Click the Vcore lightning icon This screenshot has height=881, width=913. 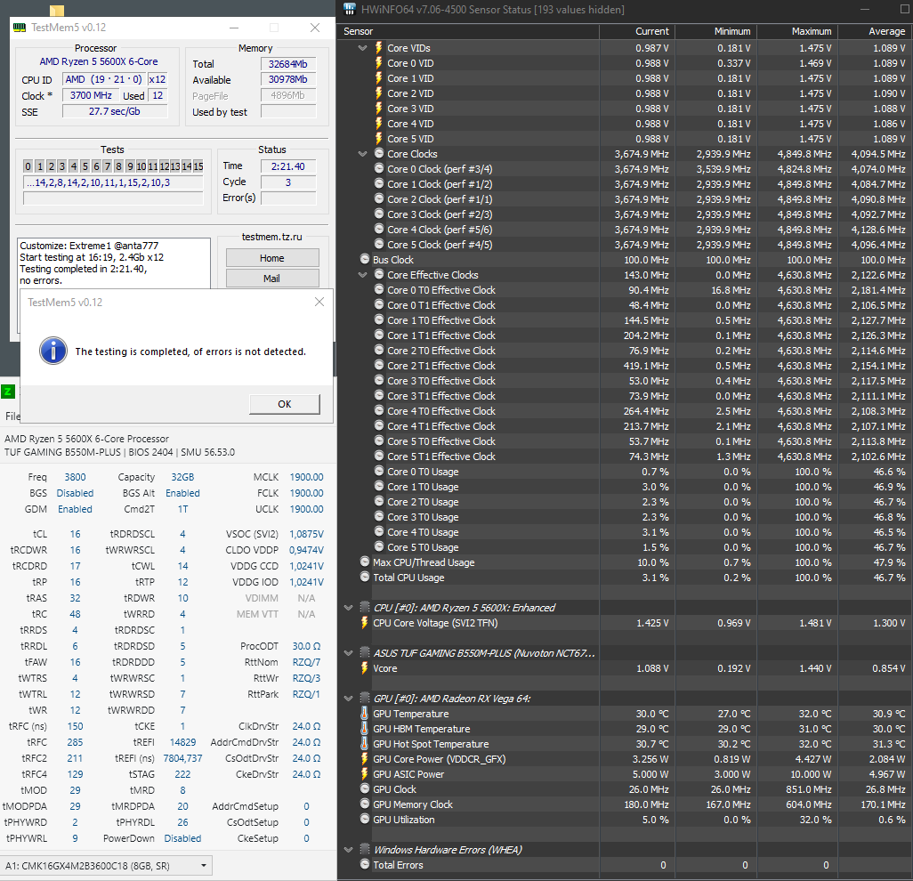point(365,668)
